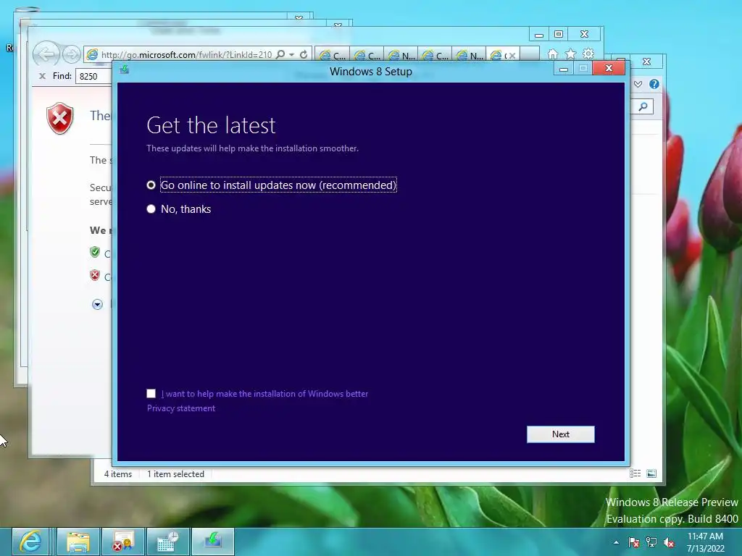The image size is (742, 556).
Task: Close the active Internet Explorer tab
Action: pyautogui.click(x=512, y=56)
